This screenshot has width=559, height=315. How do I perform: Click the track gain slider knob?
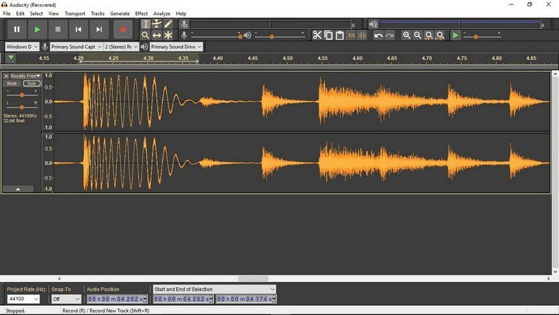(22, 94)
